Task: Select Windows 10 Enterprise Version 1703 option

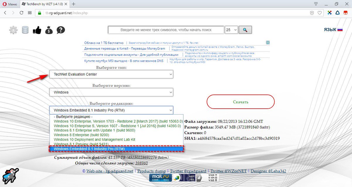Action: pyautogui.click(x=116, y=121)
